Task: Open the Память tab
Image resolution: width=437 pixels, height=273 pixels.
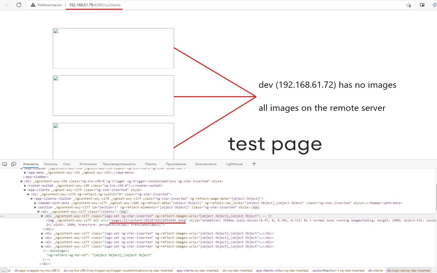Action: (151, 164)
